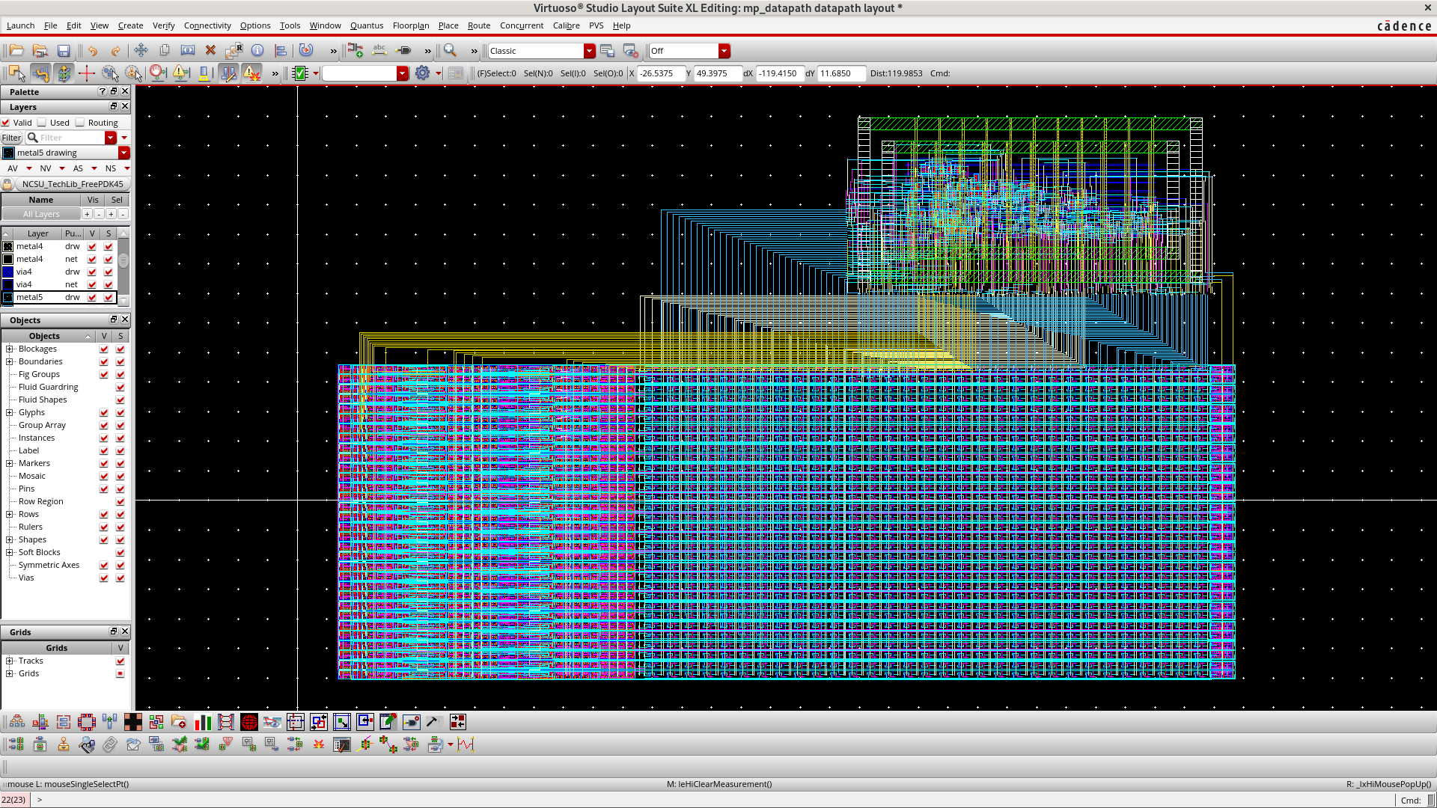Open the Verify menu

pyautogui.click(x=163, y=25)
